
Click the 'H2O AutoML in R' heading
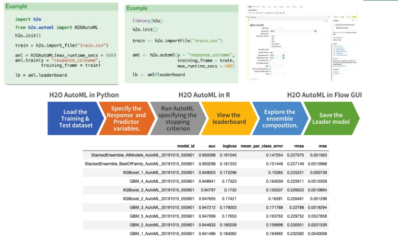tap(204, 95)
